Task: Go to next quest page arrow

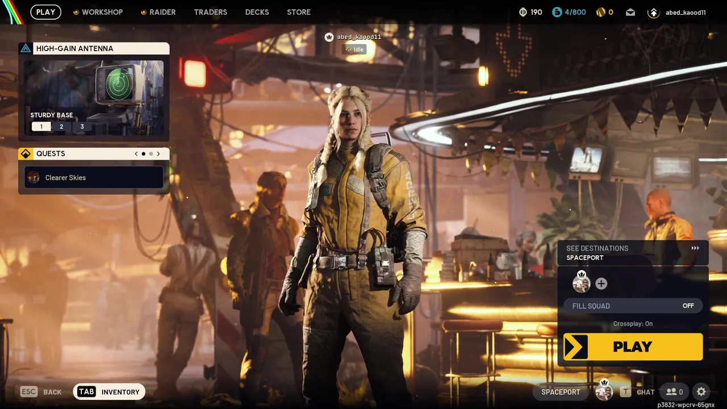Action: pos(158,154)
